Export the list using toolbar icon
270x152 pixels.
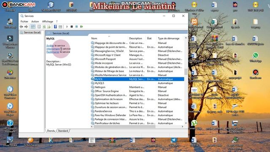pos(49,27)
